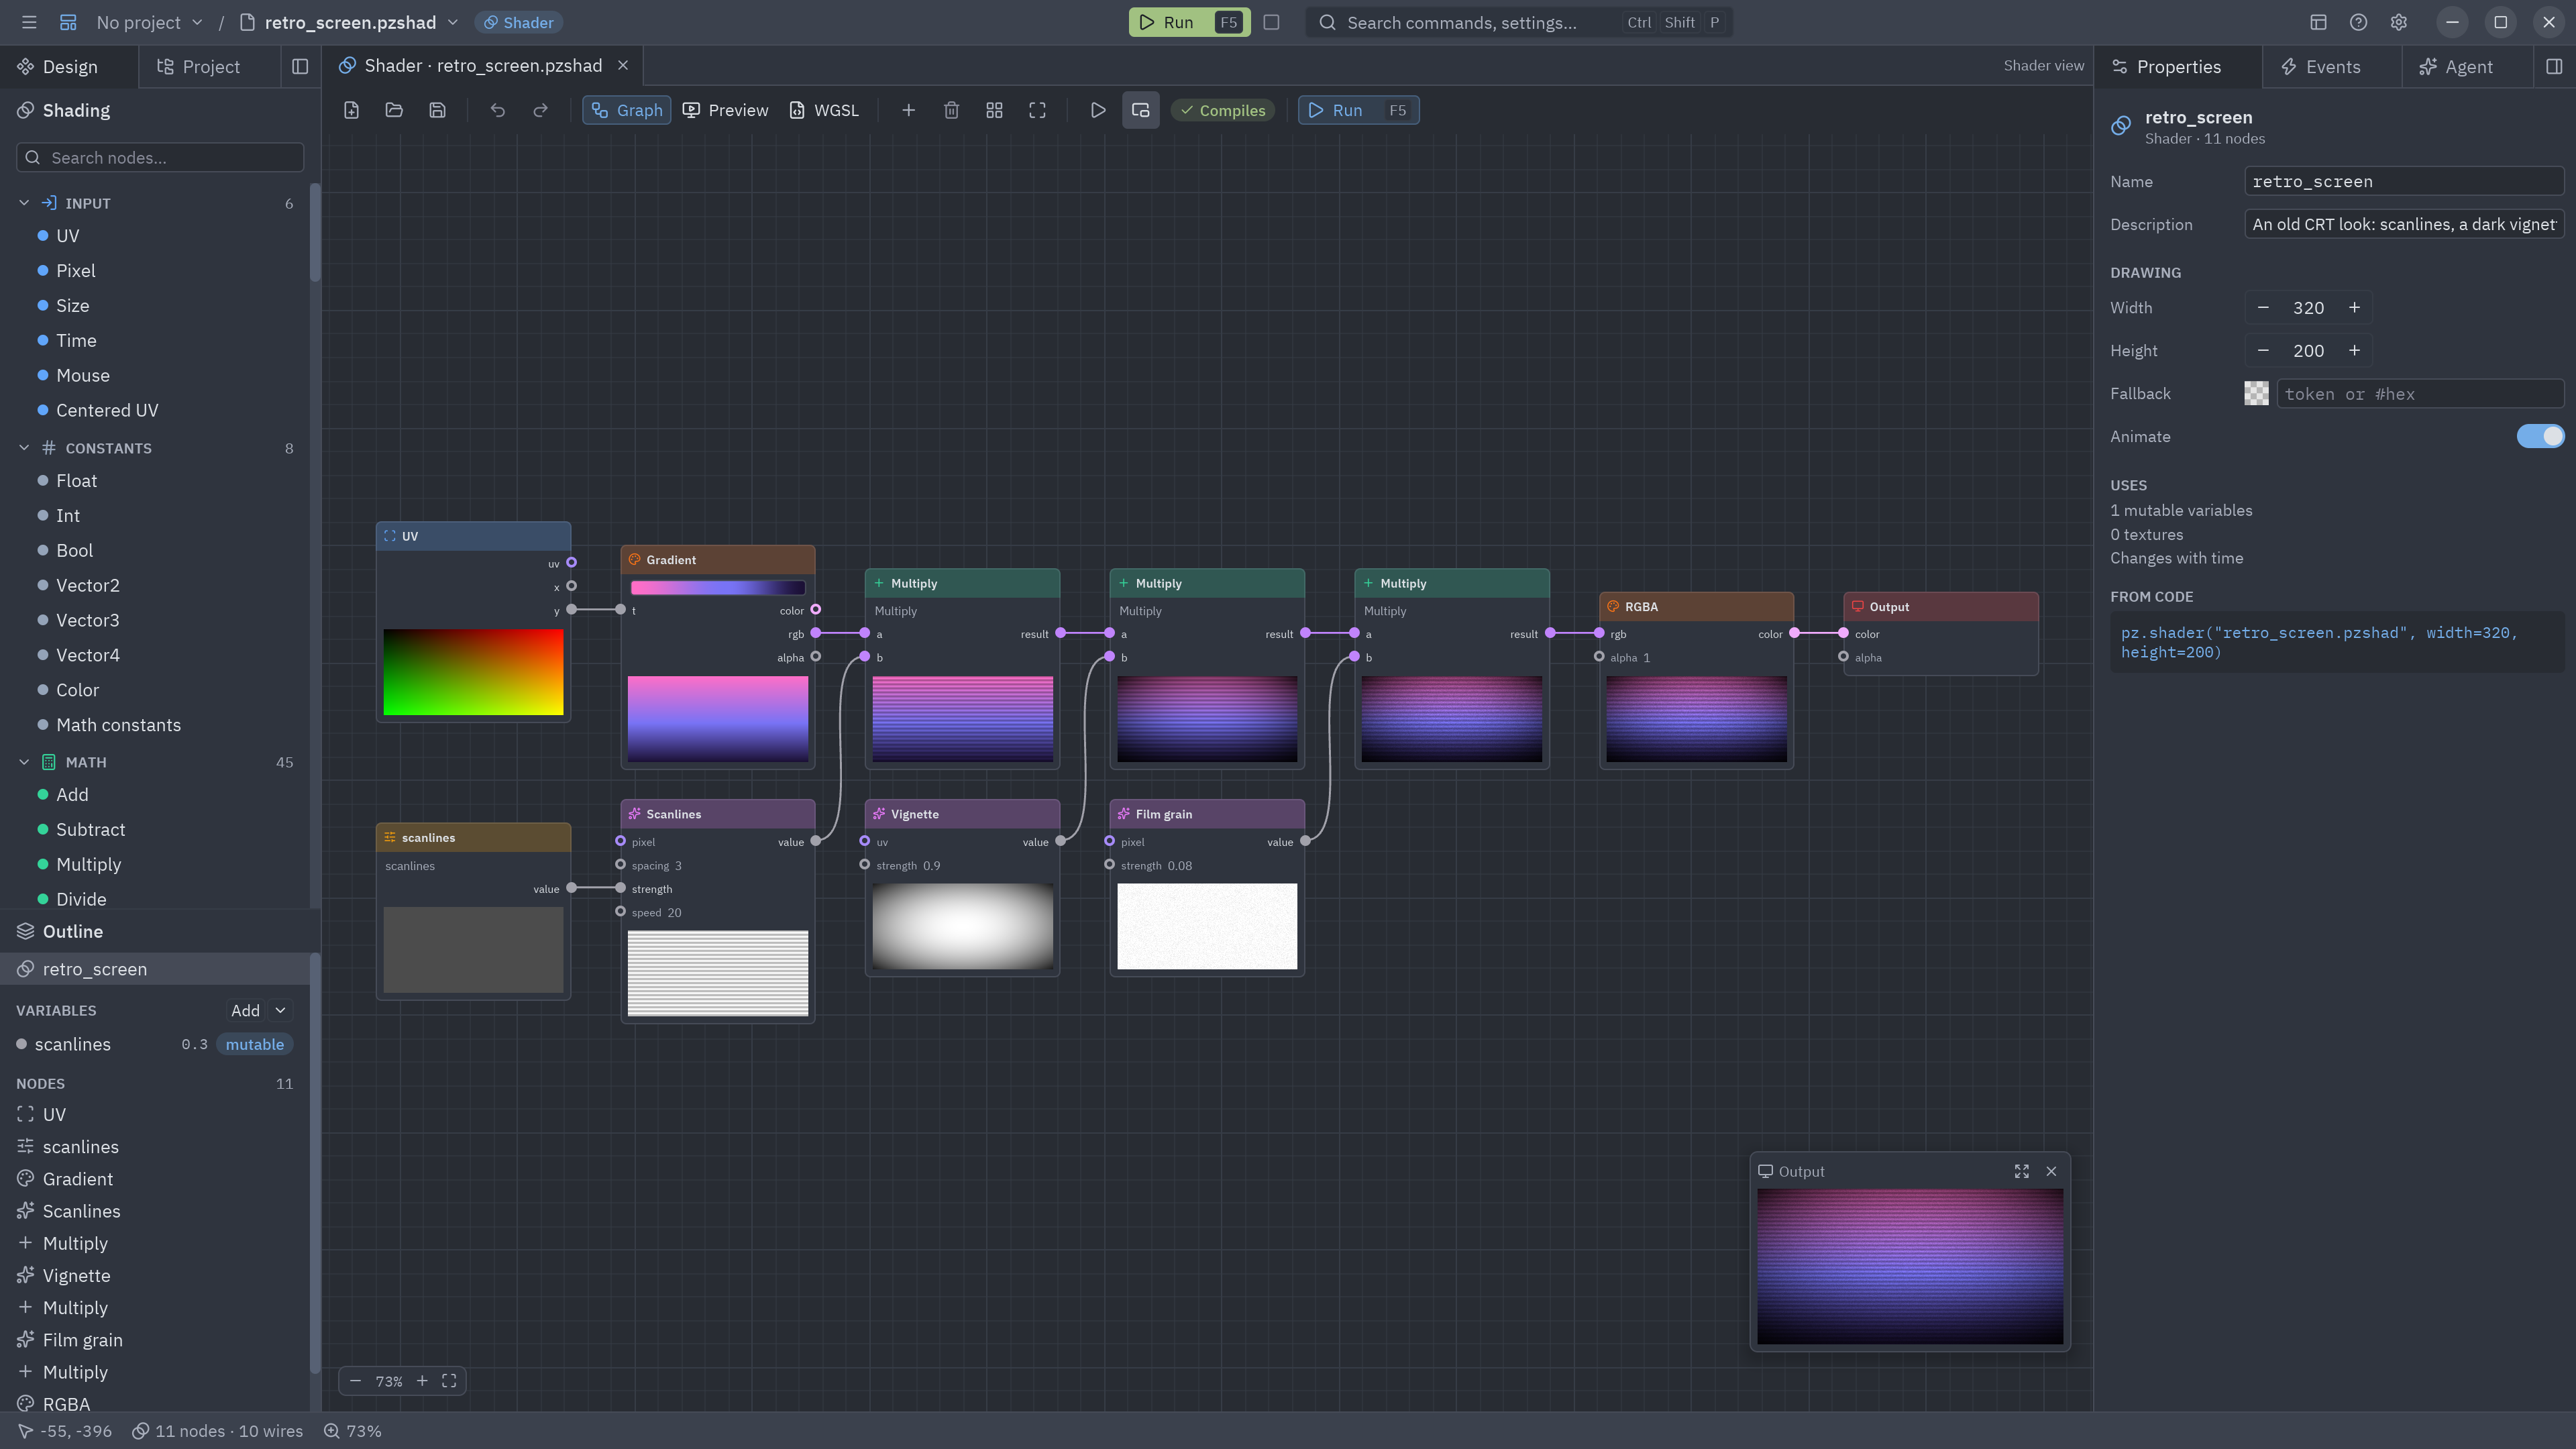Collapse the CONSTANTS node category
The width and height of the screenshot is (2576, 1449).
pos(24,448)
